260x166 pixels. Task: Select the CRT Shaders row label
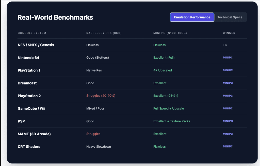point(29,147)
